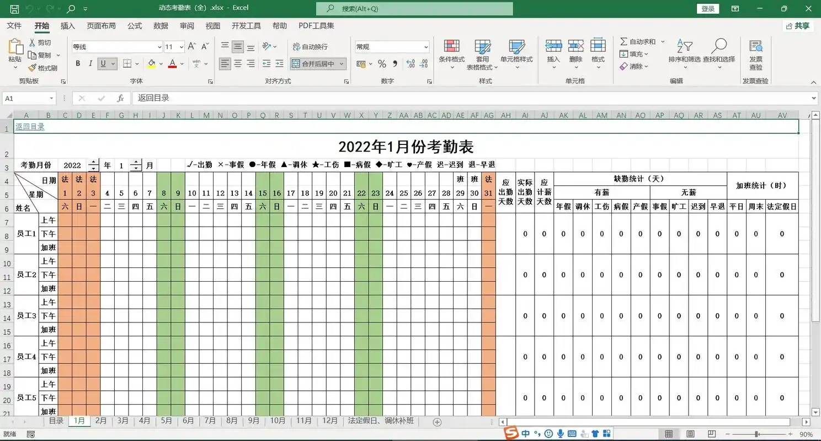Switch to the 数据 ribbon tab
The image size is (821, 441).
point(161,25)
